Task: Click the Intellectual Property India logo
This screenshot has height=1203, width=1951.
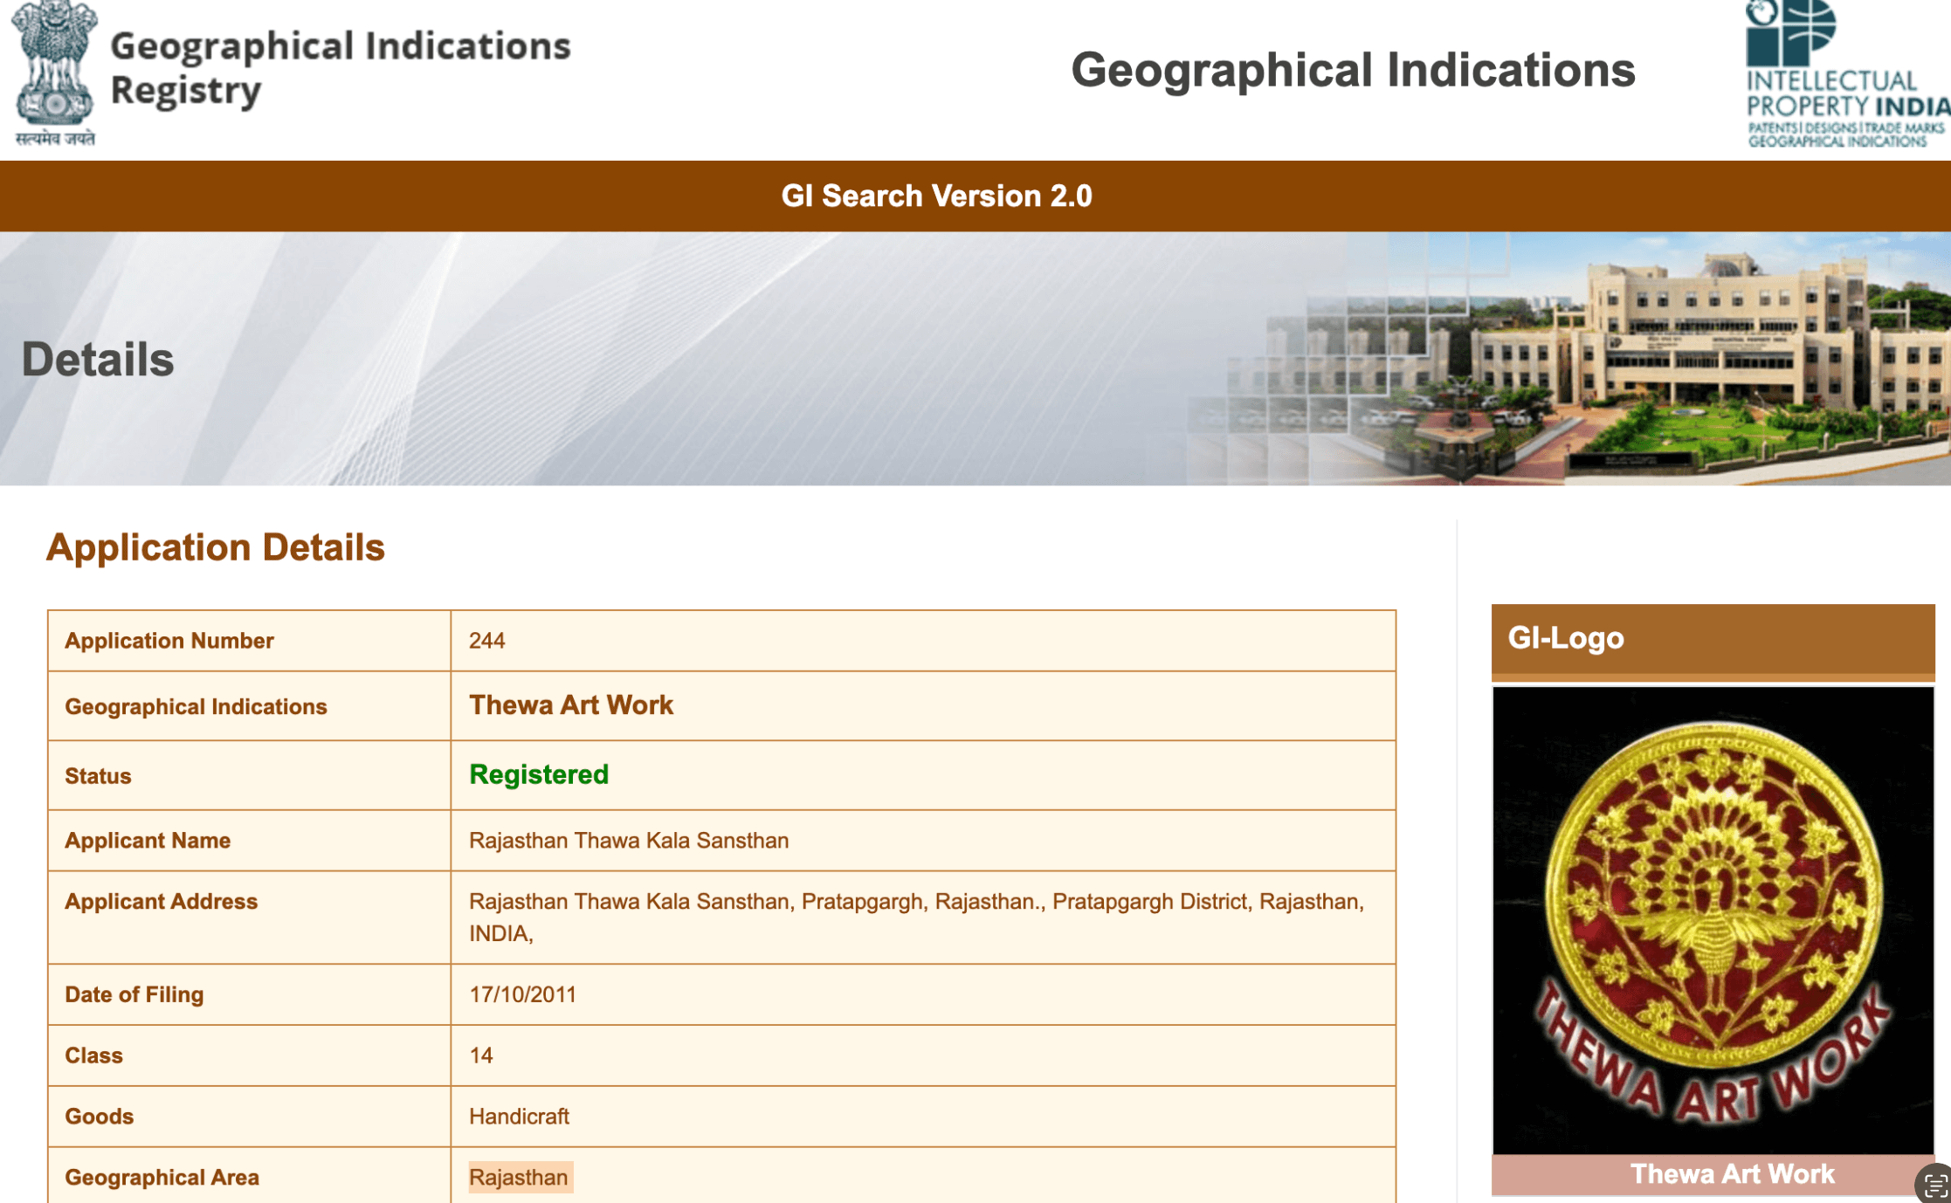Action: [1844, 75]
